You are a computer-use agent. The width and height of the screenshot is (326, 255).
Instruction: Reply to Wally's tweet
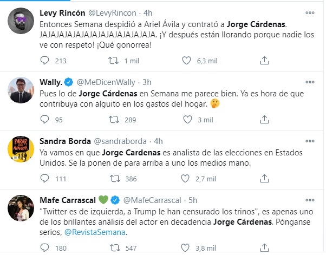pyautogui.click(x=44, y=120)
